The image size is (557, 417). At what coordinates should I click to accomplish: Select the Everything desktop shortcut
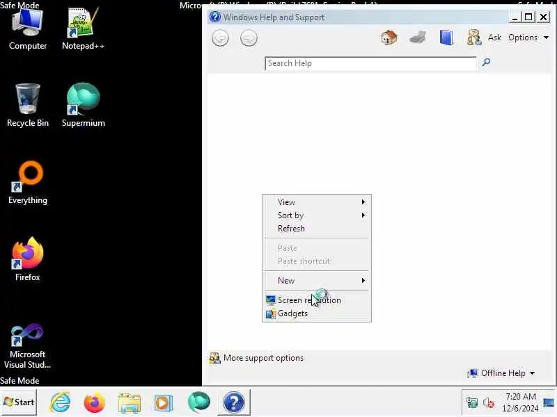(28, 183)
